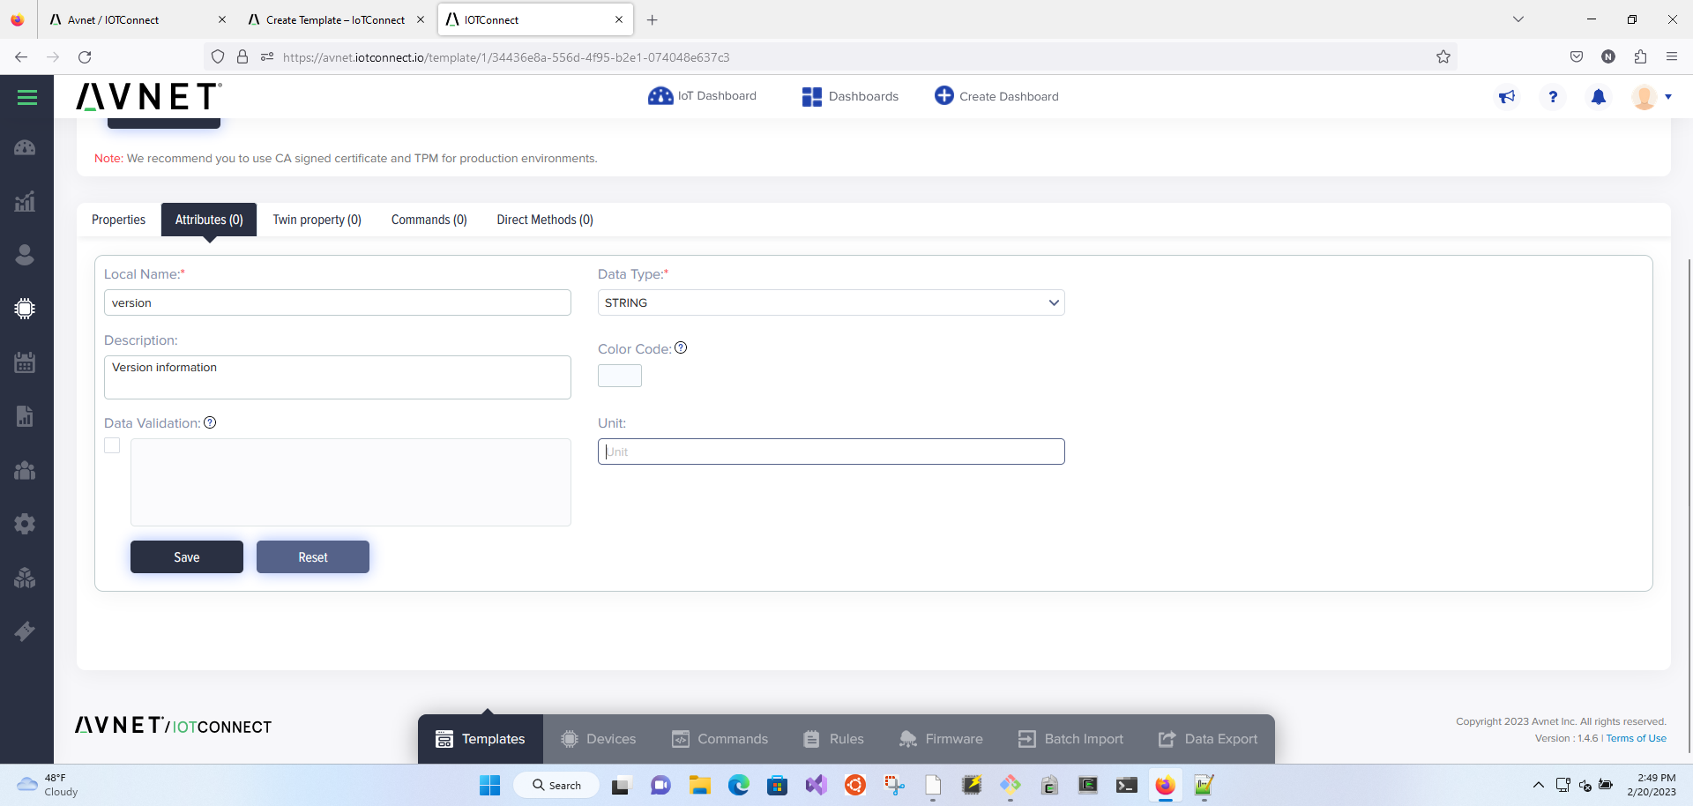Open Firmware in the bottom navigation bar
Image resolution: width=1693 pixels, height=806 pixels.
click(x=941, y=739)
